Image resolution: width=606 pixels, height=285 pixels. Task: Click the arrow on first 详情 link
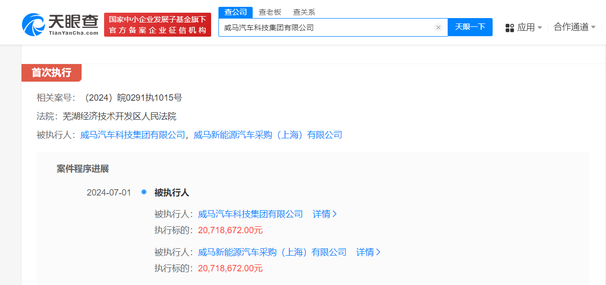click(335, 214)
